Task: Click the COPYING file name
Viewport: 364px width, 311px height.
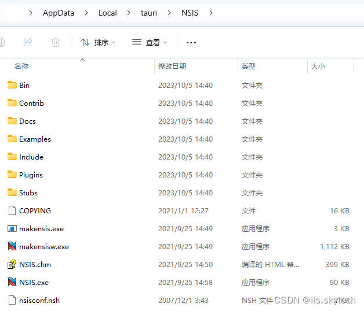Action: tap(35, 211)
